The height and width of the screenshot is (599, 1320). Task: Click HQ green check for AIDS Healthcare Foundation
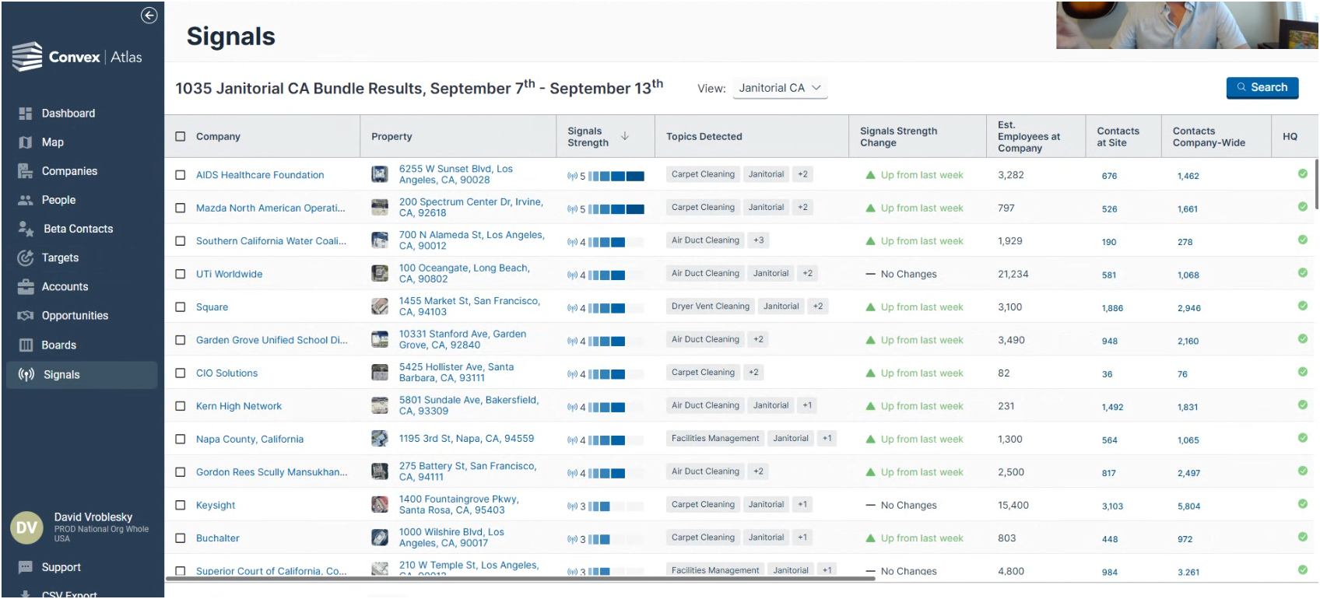[1303, 173]
